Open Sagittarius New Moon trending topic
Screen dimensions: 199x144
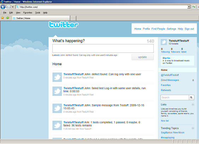pos(172,132)
